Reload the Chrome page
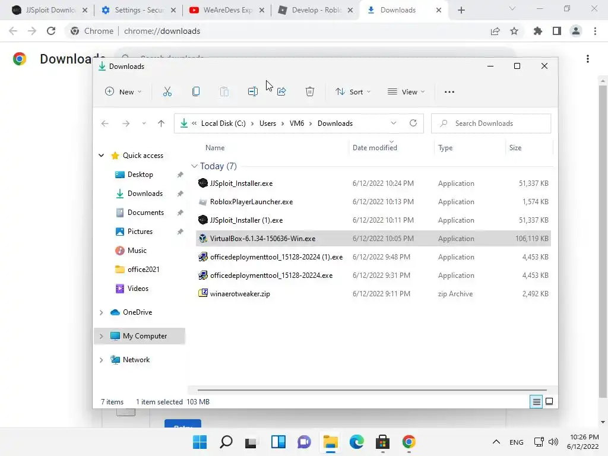 click(51, 31)
